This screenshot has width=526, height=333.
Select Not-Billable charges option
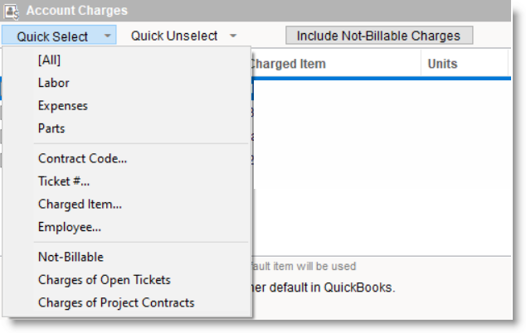tap(71, 257)
